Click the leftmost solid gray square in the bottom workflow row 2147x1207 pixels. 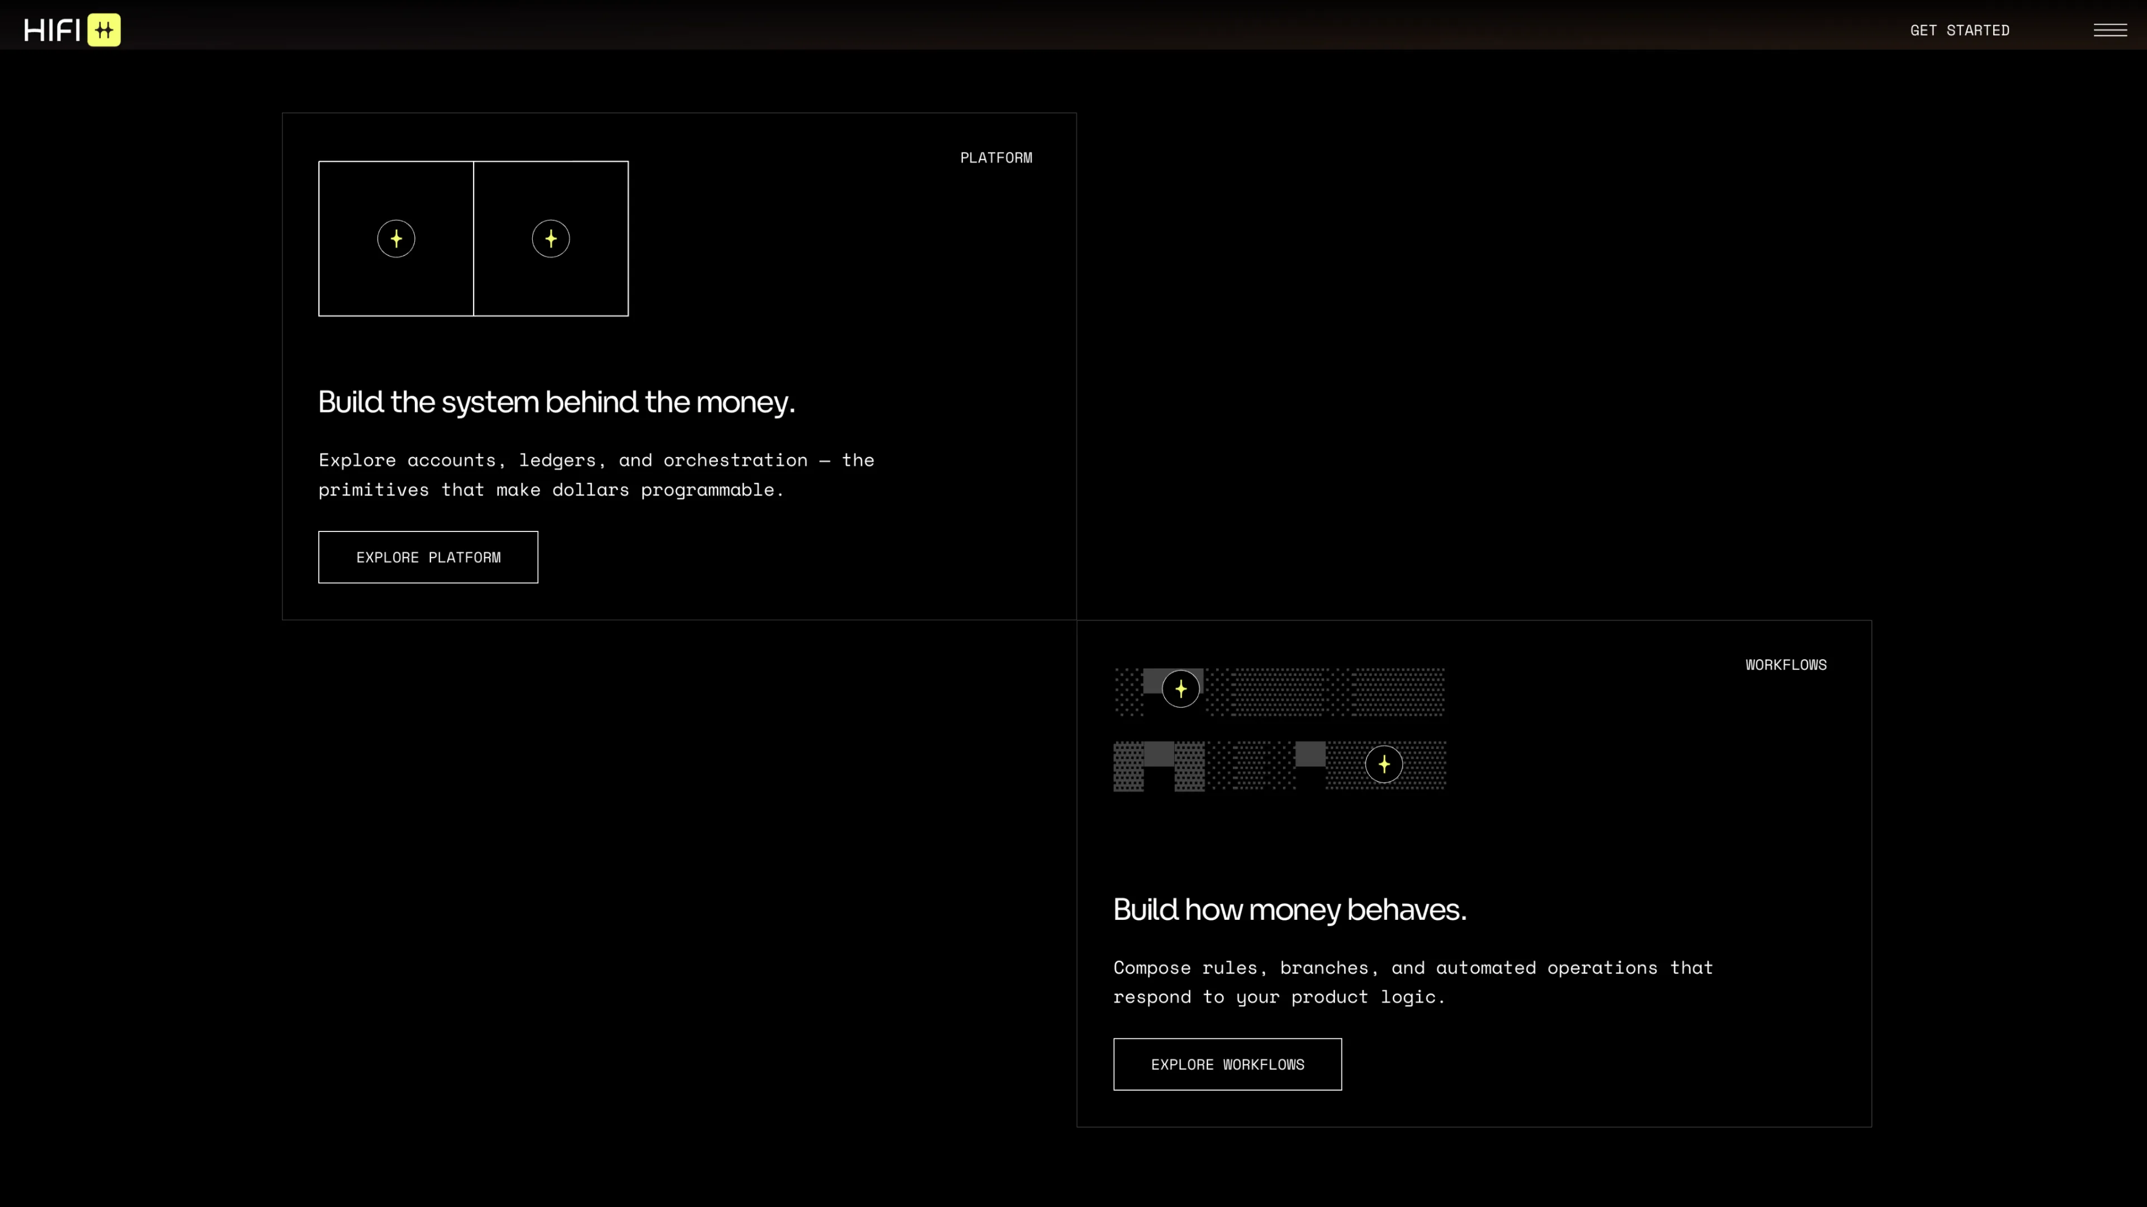pyautogui.click(x=1158, y=754)
